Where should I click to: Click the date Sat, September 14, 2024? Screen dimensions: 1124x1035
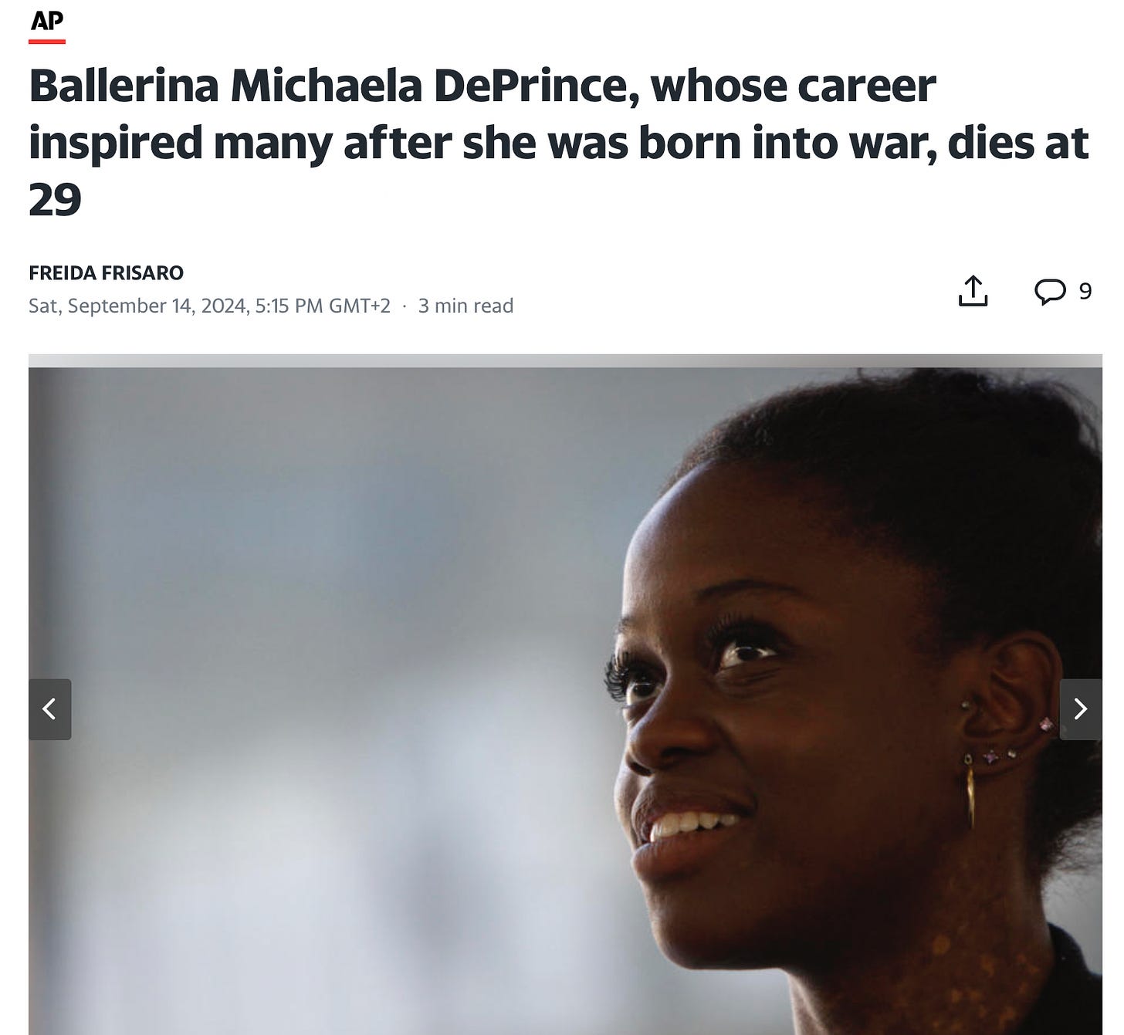pyautogui.click(x=138, y=306)
